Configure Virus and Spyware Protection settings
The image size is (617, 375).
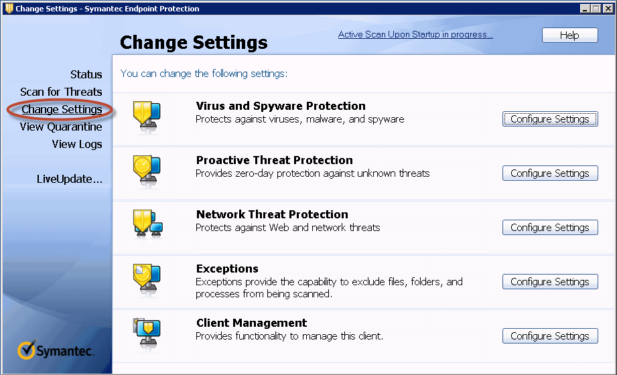[549, 119]
